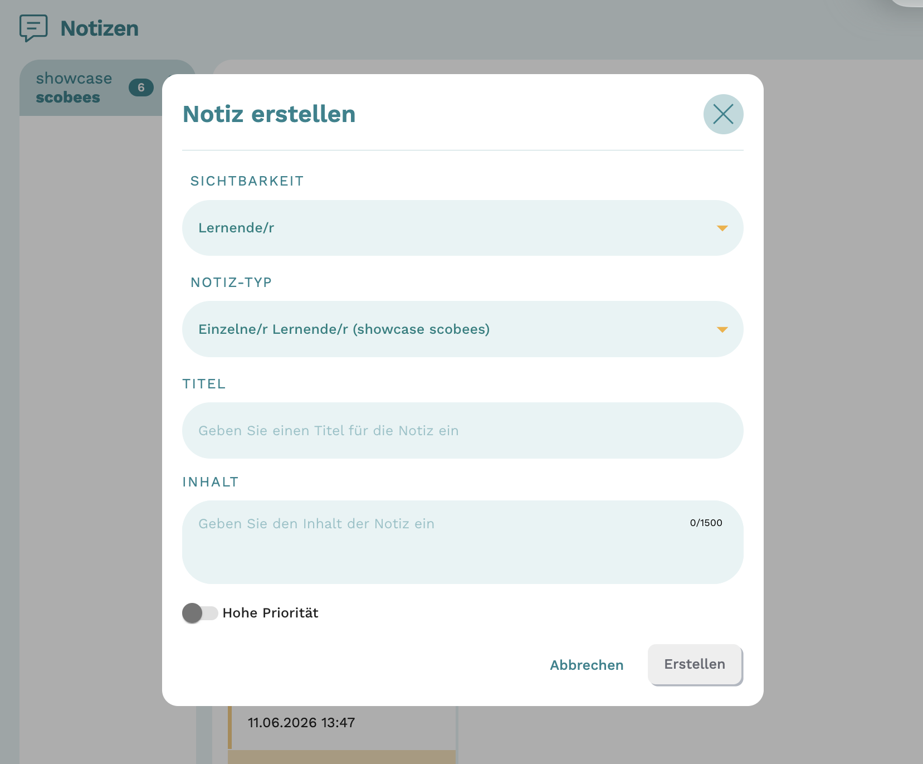Screen dimensions: 923x764
Task: Click the Notizen speech bubble icon
Action: click(33, 28)
